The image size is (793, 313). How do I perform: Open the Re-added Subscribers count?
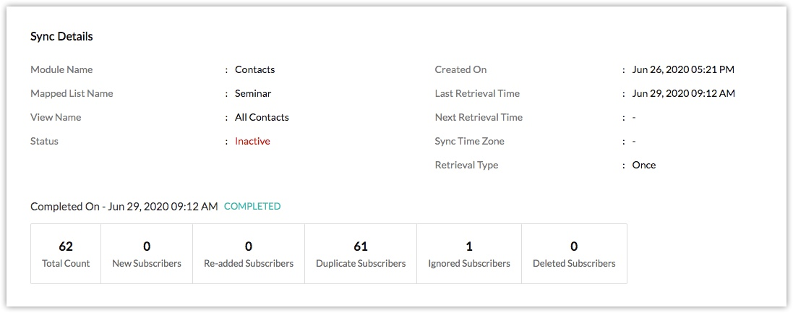click(249, 254)
